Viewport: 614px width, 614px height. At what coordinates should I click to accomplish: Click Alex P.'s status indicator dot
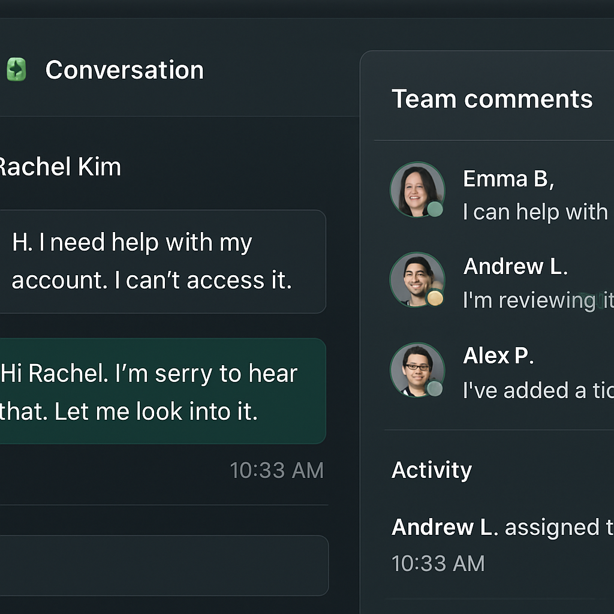(x=434, y=389)
